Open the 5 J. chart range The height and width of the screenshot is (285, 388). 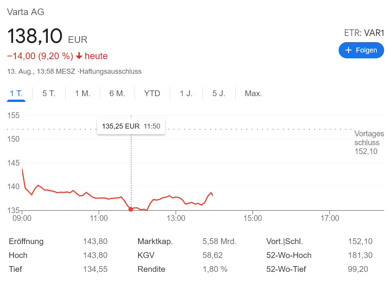click(x=219, y=93)
